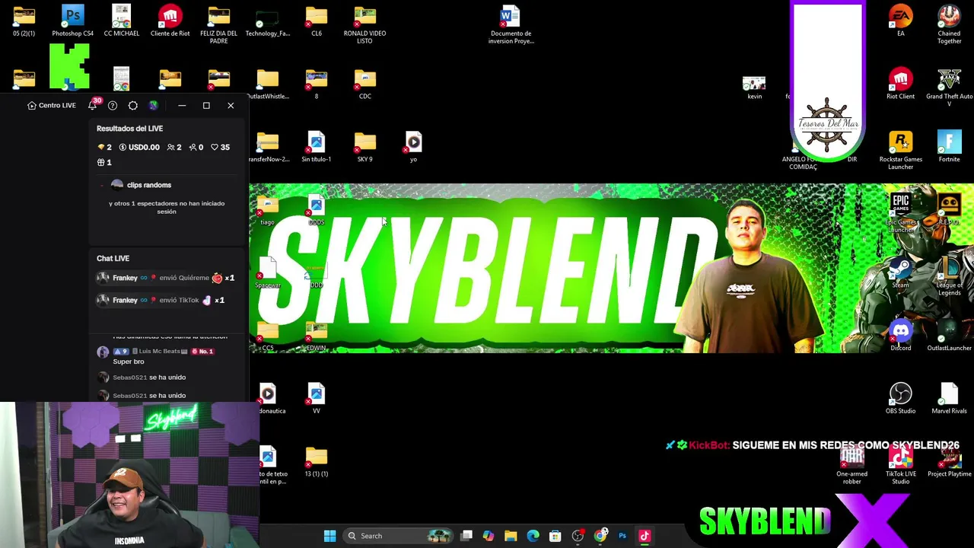Select Fortnite desktop icon
974x548 pixels.
pos(949,147)
